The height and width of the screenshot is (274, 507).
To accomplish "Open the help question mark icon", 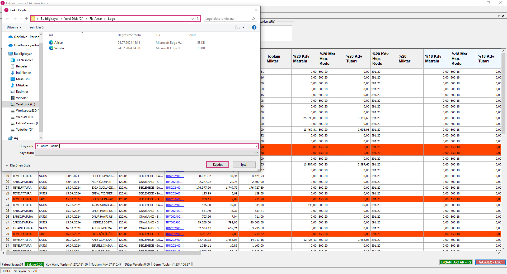I will [254, 27].
